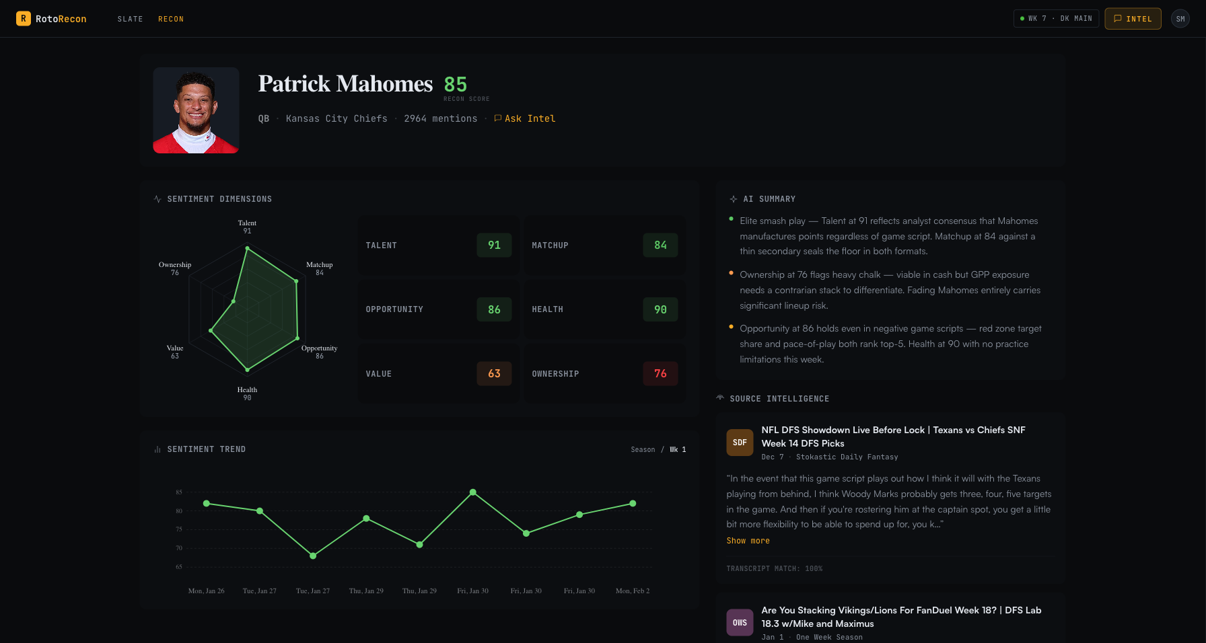This screenshot has width=1206, height=643.
Task: Click the Source Intelligence signal icon
Action: coord(720,398)
